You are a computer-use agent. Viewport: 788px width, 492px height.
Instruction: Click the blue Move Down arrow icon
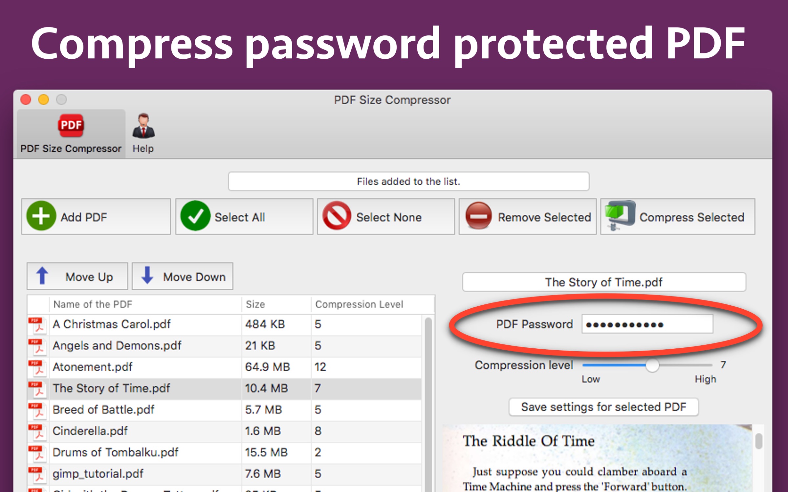[147, 276]
